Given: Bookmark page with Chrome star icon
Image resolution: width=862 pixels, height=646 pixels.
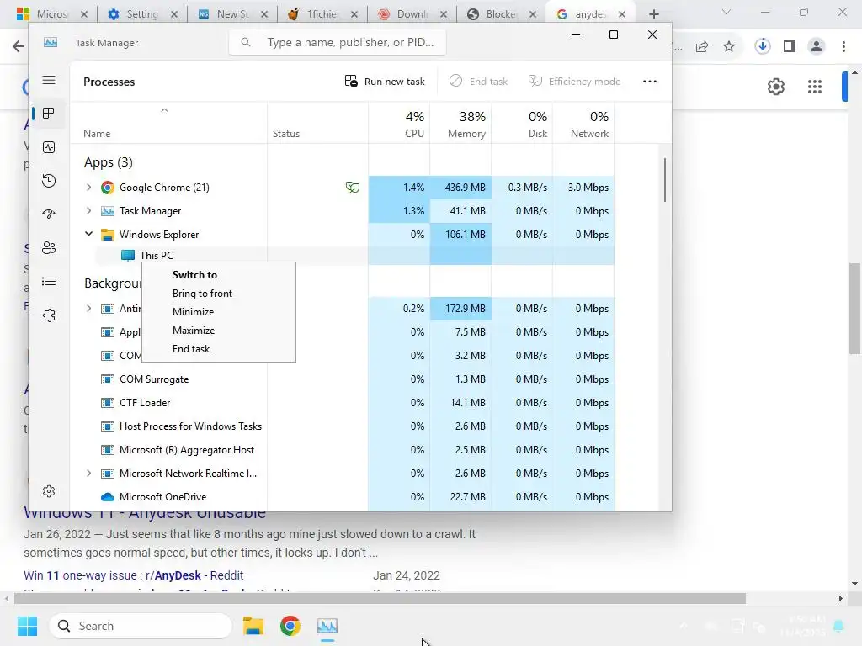Looking at the screenshot, I should pyautogui.click(x=729, y=47).
